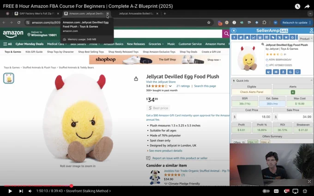Click Search this page link
Screen dimensions: 314x196
pos(205,86)
